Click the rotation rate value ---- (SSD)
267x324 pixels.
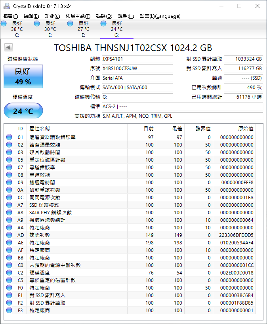(244, 78)
